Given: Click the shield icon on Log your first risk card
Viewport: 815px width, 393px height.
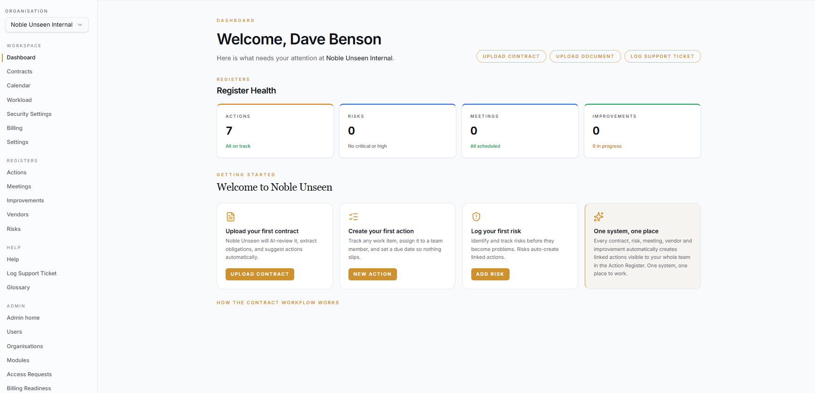Looking at the screenshot, I should [x=476, y=217].
